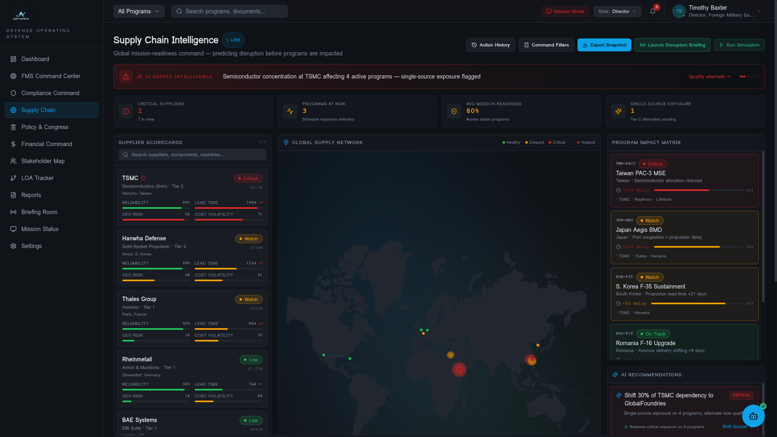Go to Dashboard in sidebar

point(51,59)
